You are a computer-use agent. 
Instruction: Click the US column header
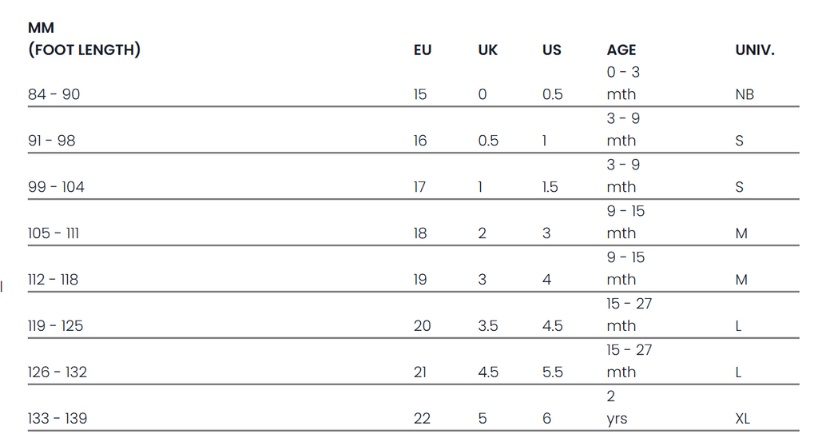pos(552,50)
